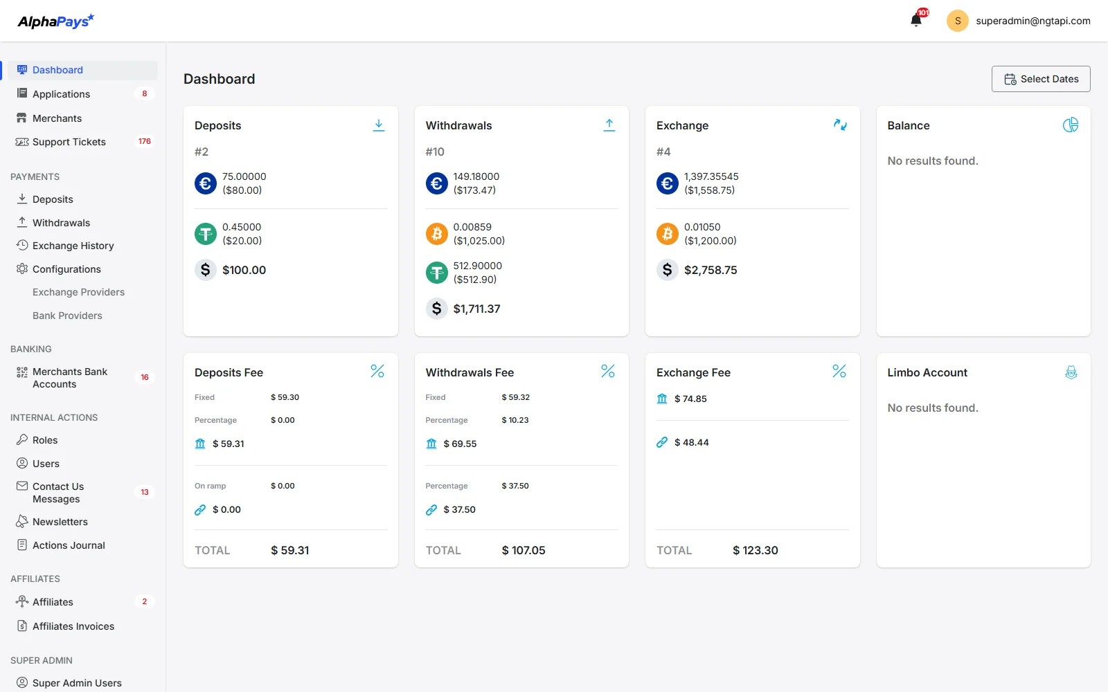
Task: Open the notifications bell icon
Action: click(916, 20)
